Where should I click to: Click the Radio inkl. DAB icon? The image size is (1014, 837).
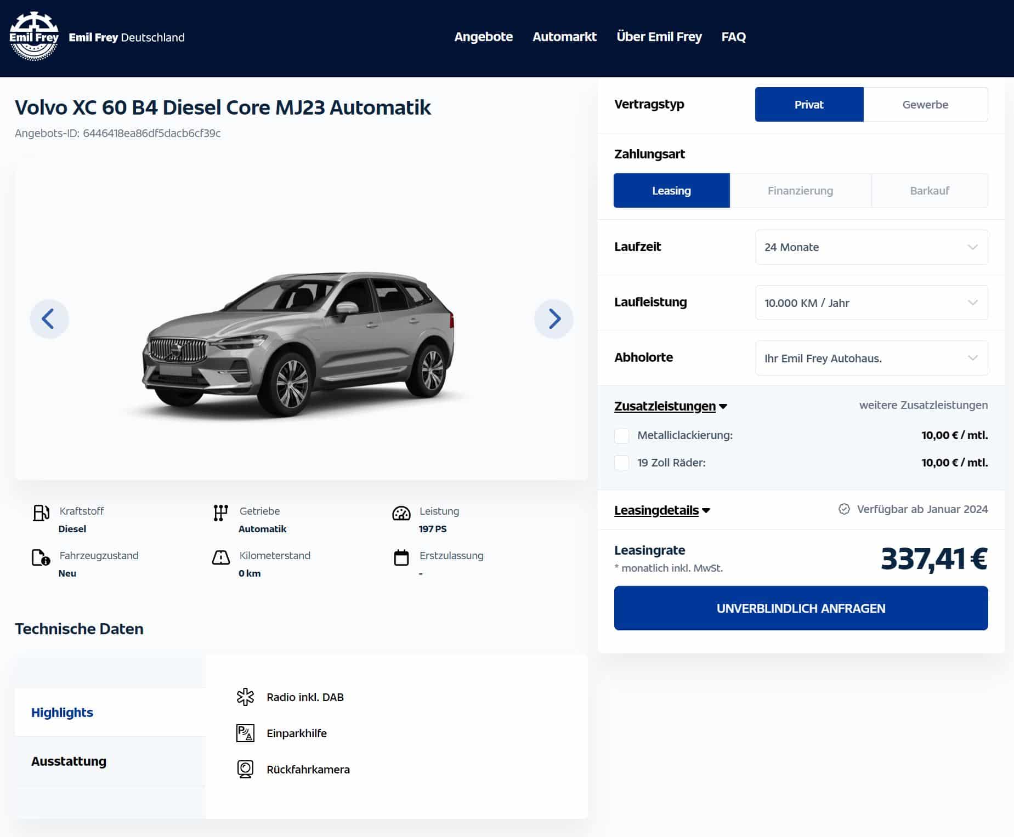245,697
